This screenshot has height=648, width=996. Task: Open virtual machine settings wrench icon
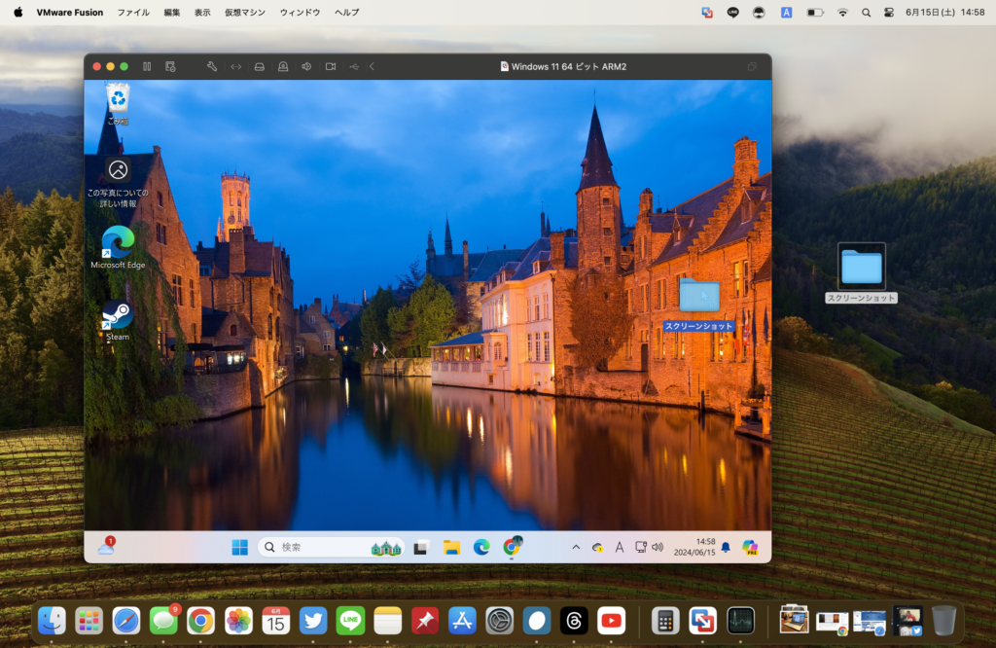pos(212,66)
